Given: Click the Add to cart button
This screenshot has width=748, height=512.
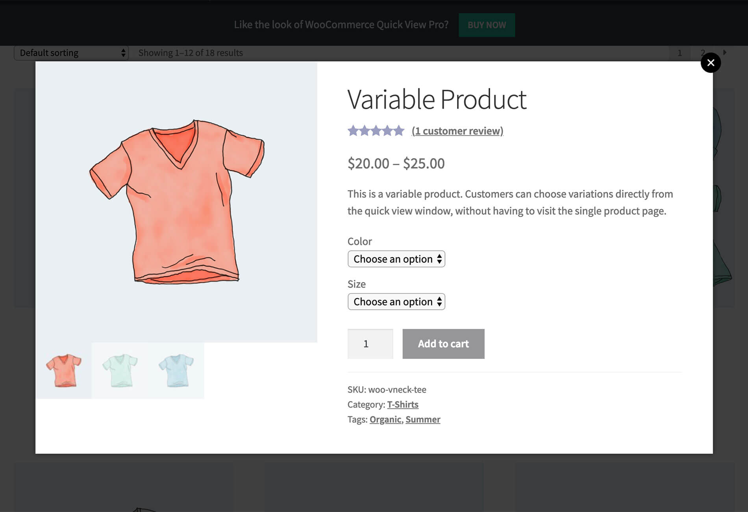Looking at the screenshot, I should click(x=443, y=344).
